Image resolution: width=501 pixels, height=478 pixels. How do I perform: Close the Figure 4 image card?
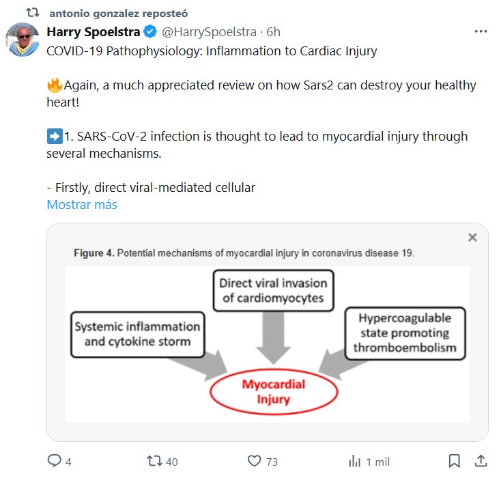point(472,238)
